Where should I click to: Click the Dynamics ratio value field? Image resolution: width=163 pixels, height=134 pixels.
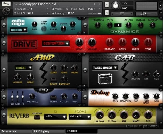(x=118, y=25)
